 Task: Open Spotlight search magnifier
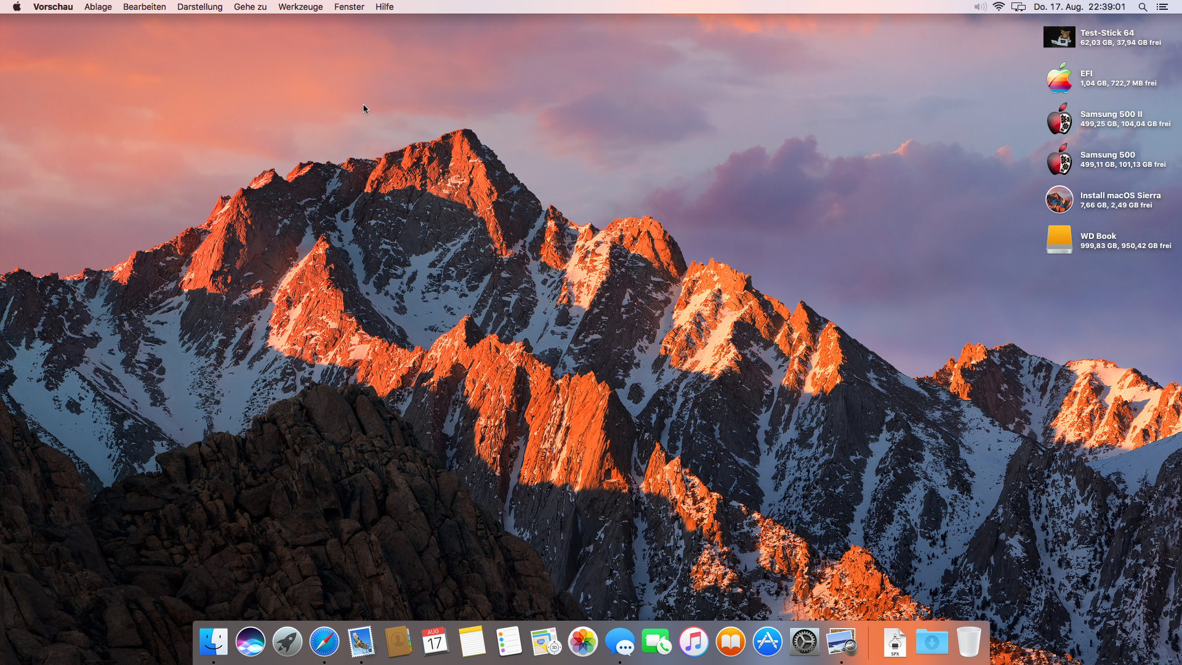1143,7
